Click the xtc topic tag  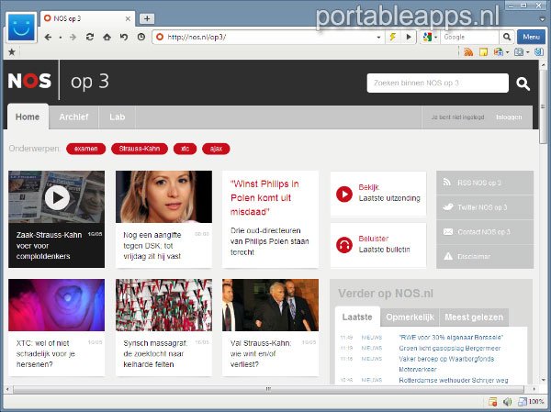(x=185, y=149)
